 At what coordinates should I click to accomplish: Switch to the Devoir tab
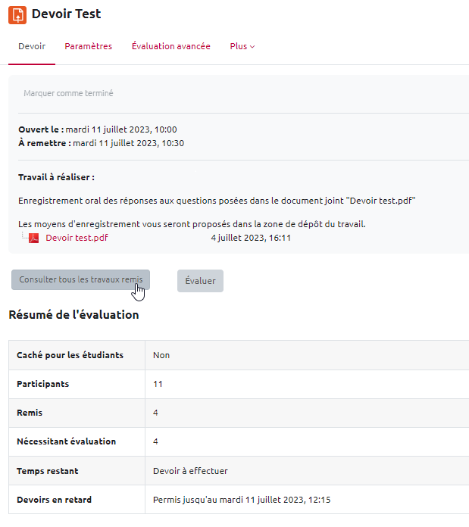[x=32, y=46]
